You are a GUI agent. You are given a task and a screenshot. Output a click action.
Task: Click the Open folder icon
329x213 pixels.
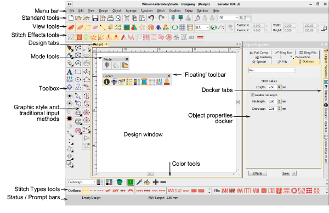(x=78, y=18)
